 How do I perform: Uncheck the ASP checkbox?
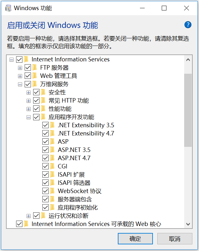(x=45, y=142)
